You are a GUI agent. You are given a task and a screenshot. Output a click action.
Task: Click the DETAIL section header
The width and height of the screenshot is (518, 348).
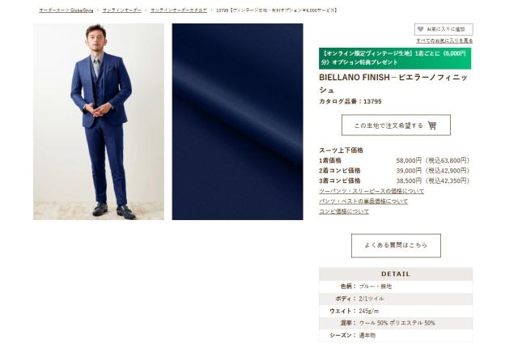click(x=396, y=274)
